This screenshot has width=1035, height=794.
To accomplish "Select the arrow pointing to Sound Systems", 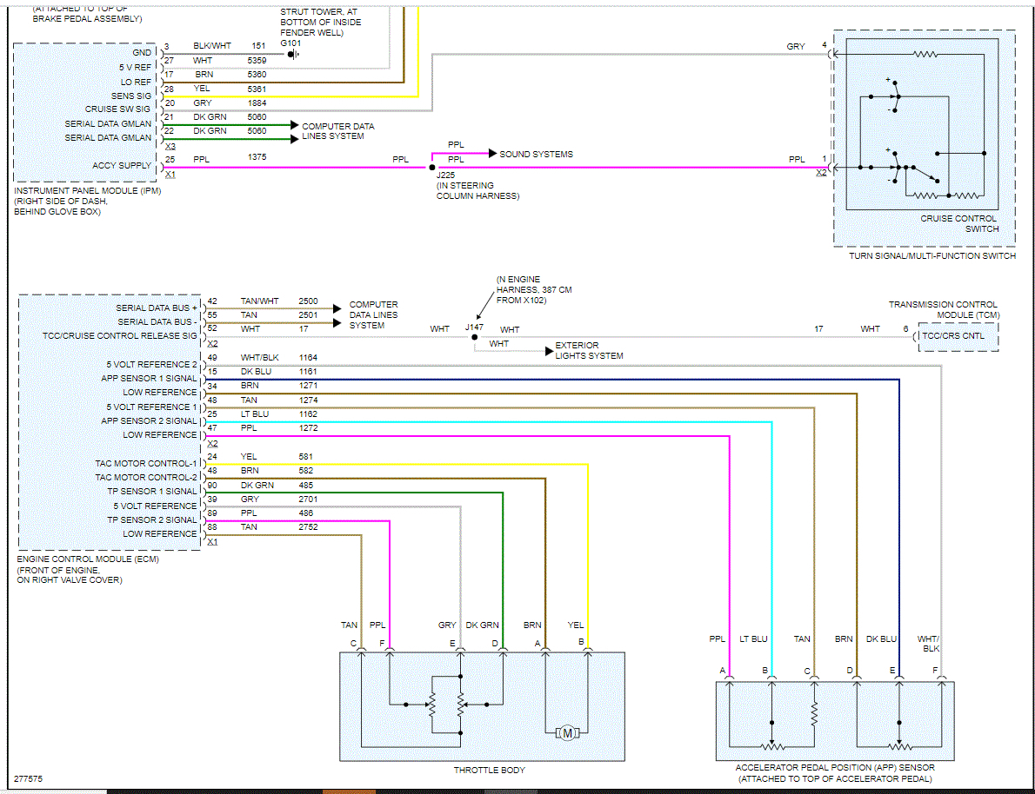I will tap(492, 154).
